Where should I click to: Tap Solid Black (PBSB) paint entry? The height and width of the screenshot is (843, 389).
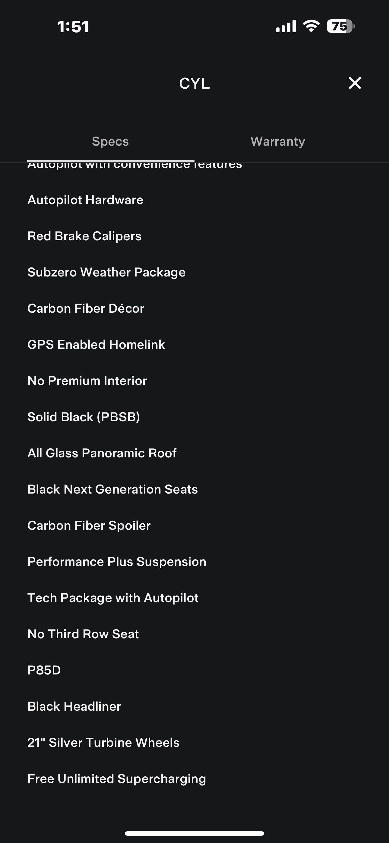[x=84, y=417]
